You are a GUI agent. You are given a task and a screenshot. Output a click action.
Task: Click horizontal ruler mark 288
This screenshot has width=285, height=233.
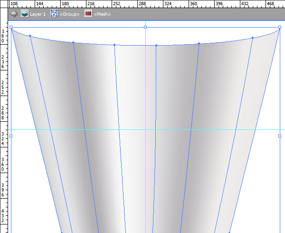click(142, 4)
